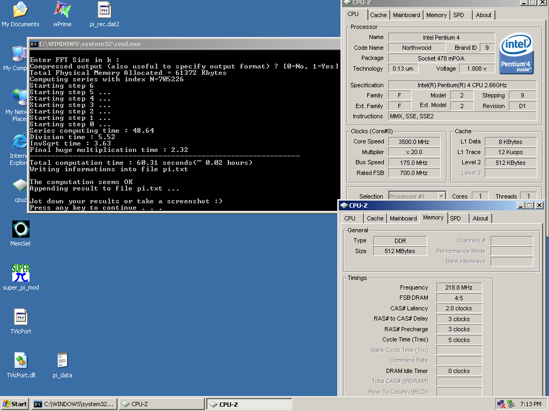Select the Memory tab in front CPU-Z window
This screenshot has width=549, height=411.
(x=433, y=218)
